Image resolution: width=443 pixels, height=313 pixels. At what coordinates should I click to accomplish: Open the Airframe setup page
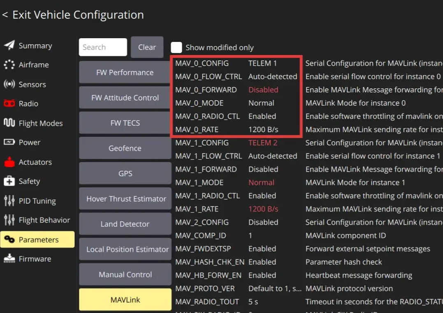point(34,65)
